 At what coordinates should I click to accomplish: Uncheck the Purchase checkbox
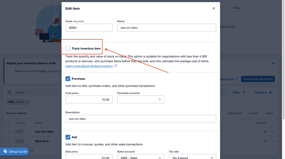point(68,79)
